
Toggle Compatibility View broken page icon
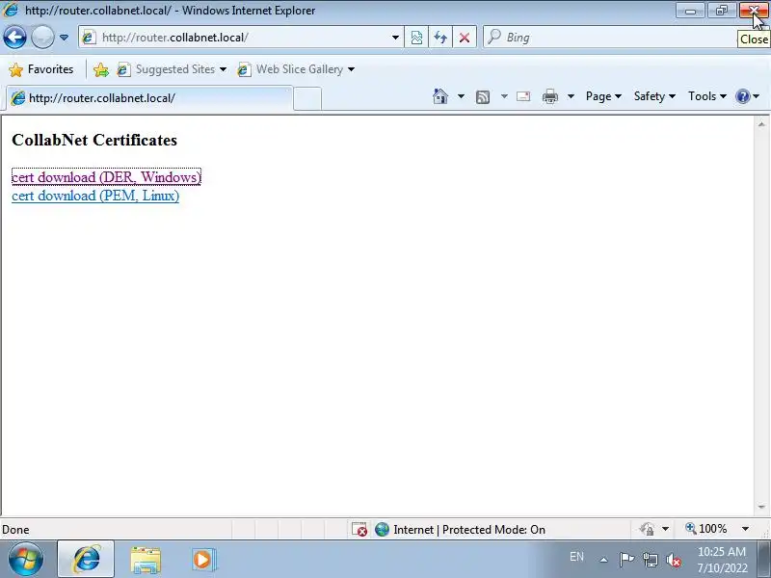(x=416, y=38)
